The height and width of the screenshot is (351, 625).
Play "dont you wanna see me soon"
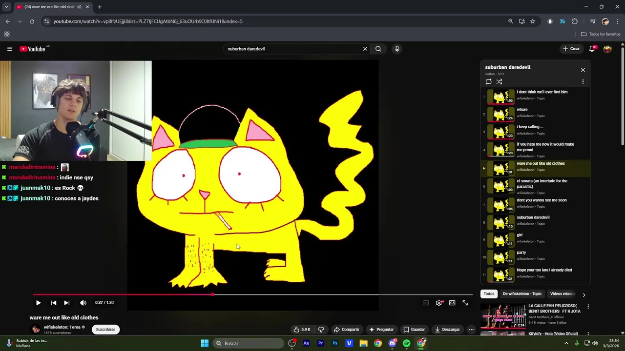pos(535,205)
